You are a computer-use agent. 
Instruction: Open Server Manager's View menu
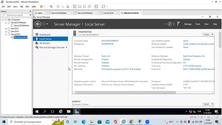206,24
